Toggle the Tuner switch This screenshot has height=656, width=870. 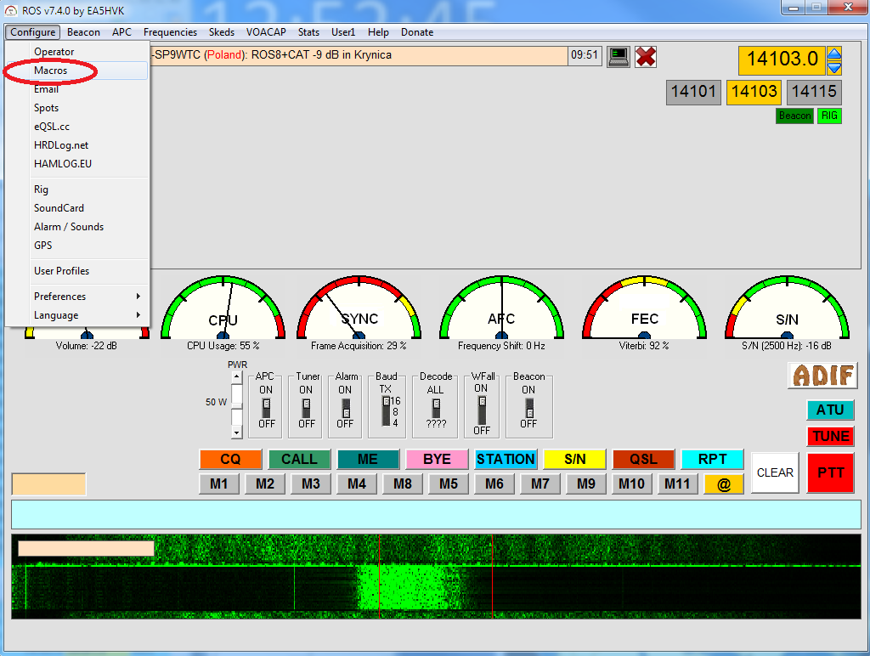pyautogui.click(x=306, y=406)
